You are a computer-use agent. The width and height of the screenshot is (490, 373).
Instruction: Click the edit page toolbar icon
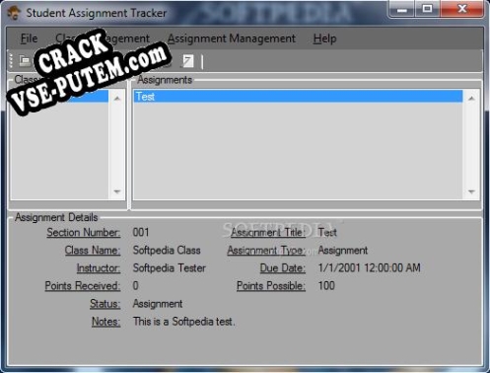pos(188,61)
